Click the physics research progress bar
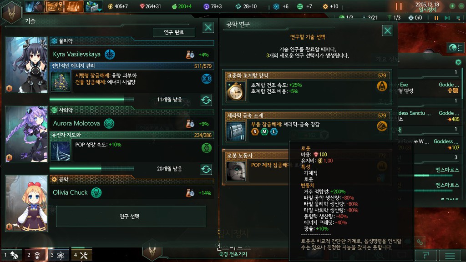The width and height of the screenshot is (466, 262). click(x=92, y=100)
